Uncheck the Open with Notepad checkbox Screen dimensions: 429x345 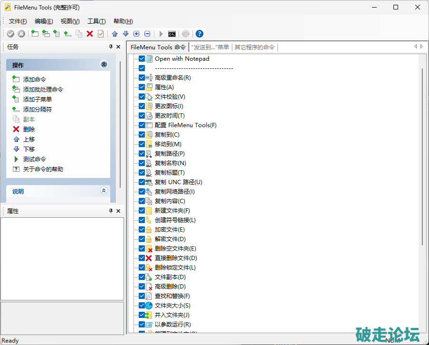click(x=142, y=59)
